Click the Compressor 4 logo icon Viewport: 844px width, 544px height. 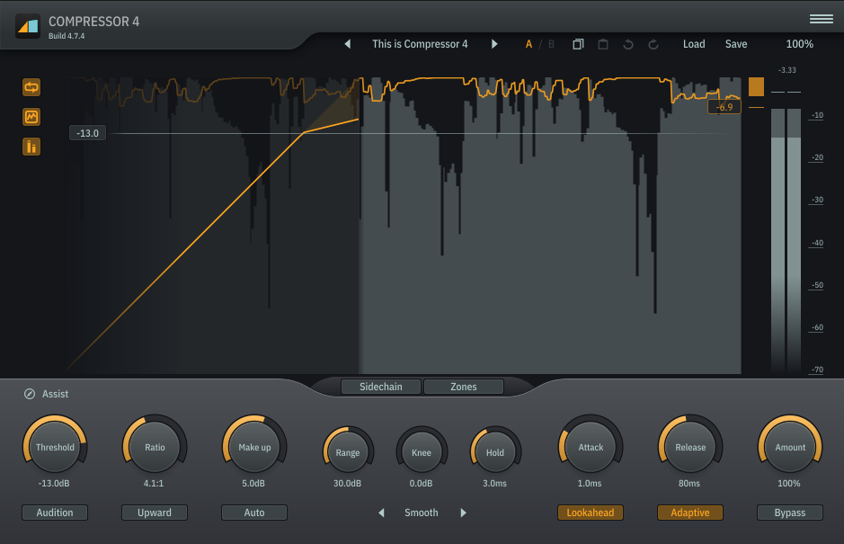coord(28,26)
